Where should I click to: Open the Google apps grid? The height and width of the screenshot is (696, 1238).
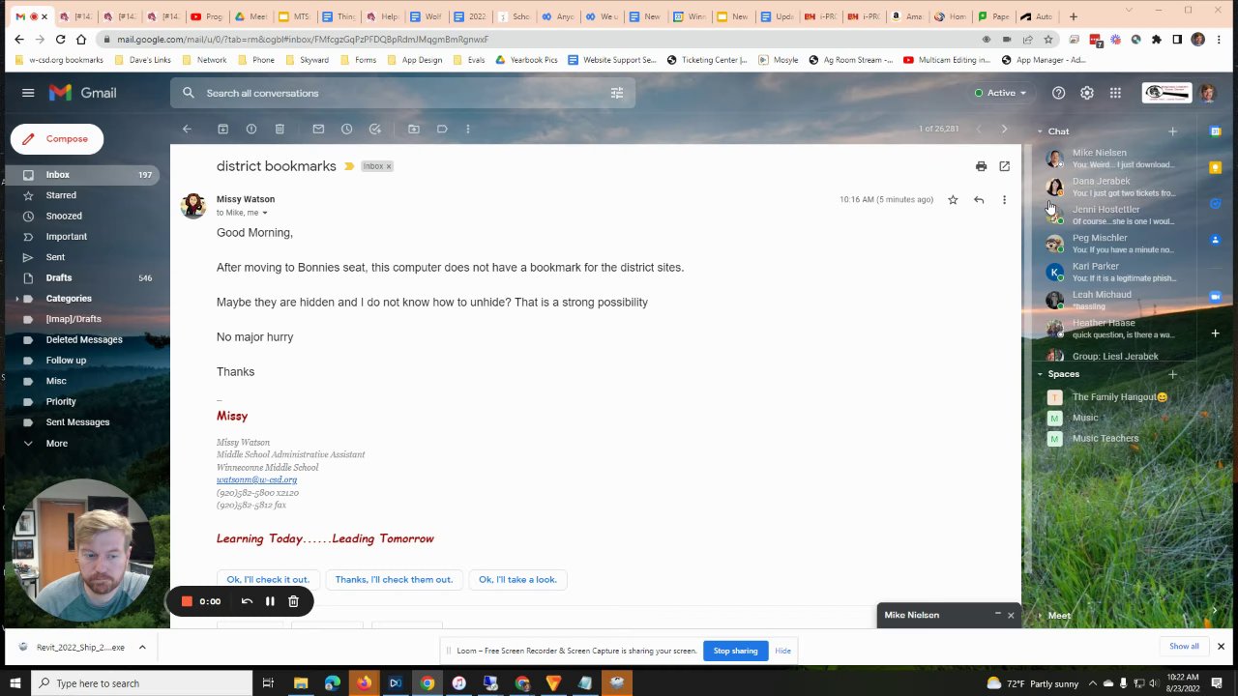1115,93
